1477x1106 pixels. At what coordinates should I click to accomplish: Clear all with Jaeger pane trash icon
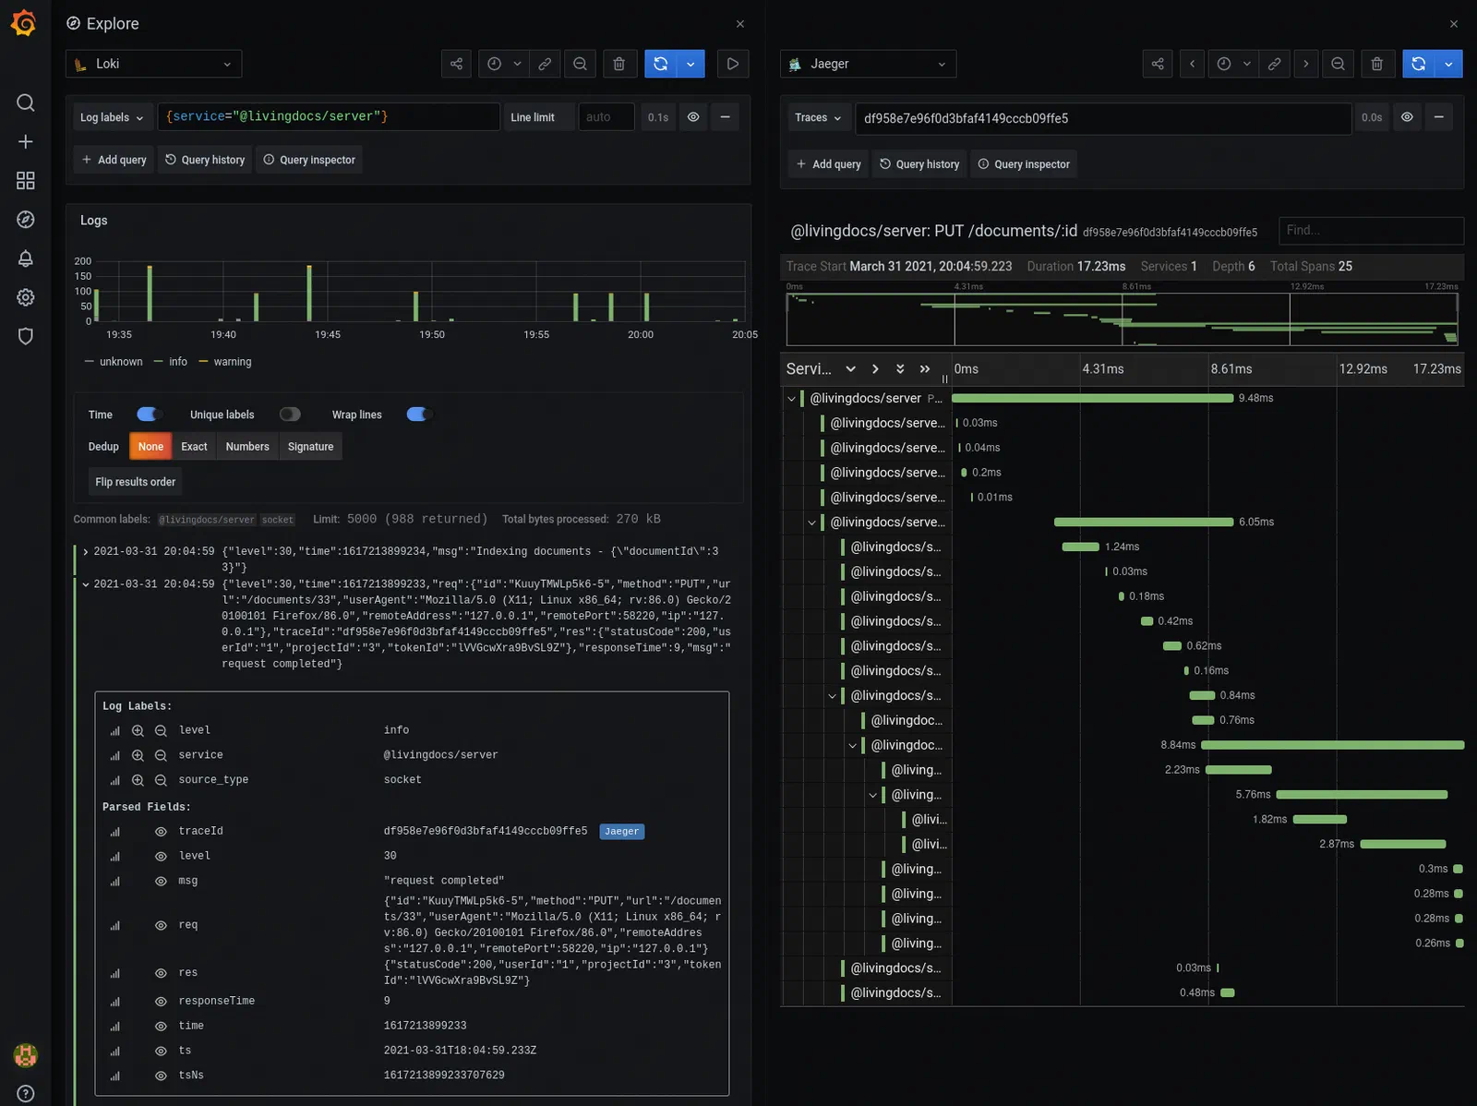coord(1377,64)
